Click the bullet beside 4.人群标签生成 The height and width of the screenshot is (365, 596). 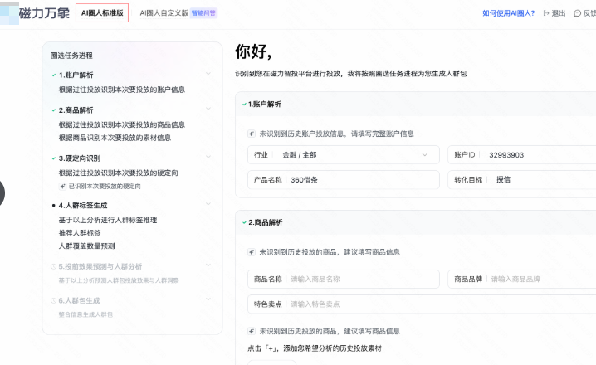pos(54,206)
